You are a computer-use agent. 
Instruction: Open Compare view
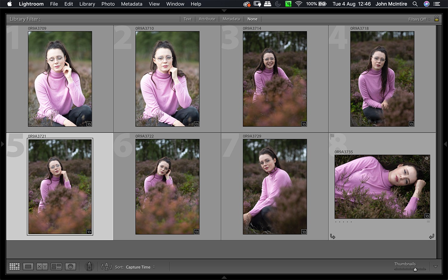coord(42,266)
